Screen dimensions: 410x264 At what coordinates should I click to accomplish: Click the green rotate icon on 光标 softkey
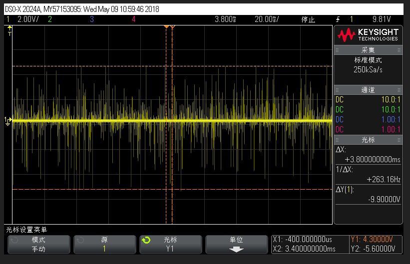click(x=146, y=240)
